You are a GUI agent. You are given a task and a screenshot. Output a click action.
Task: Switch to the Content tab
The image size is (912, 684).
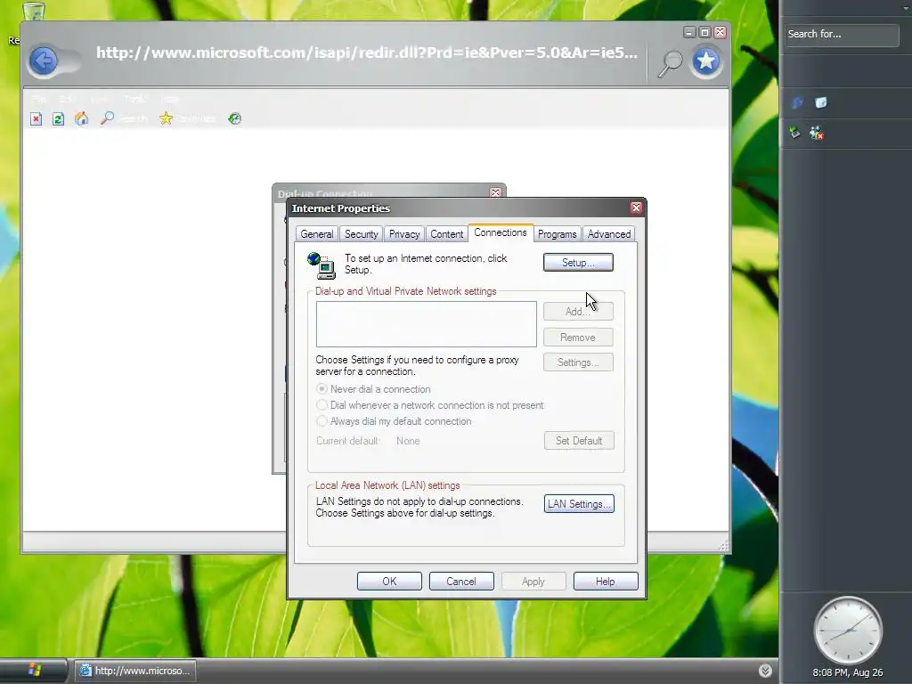(x=447, y=234)
